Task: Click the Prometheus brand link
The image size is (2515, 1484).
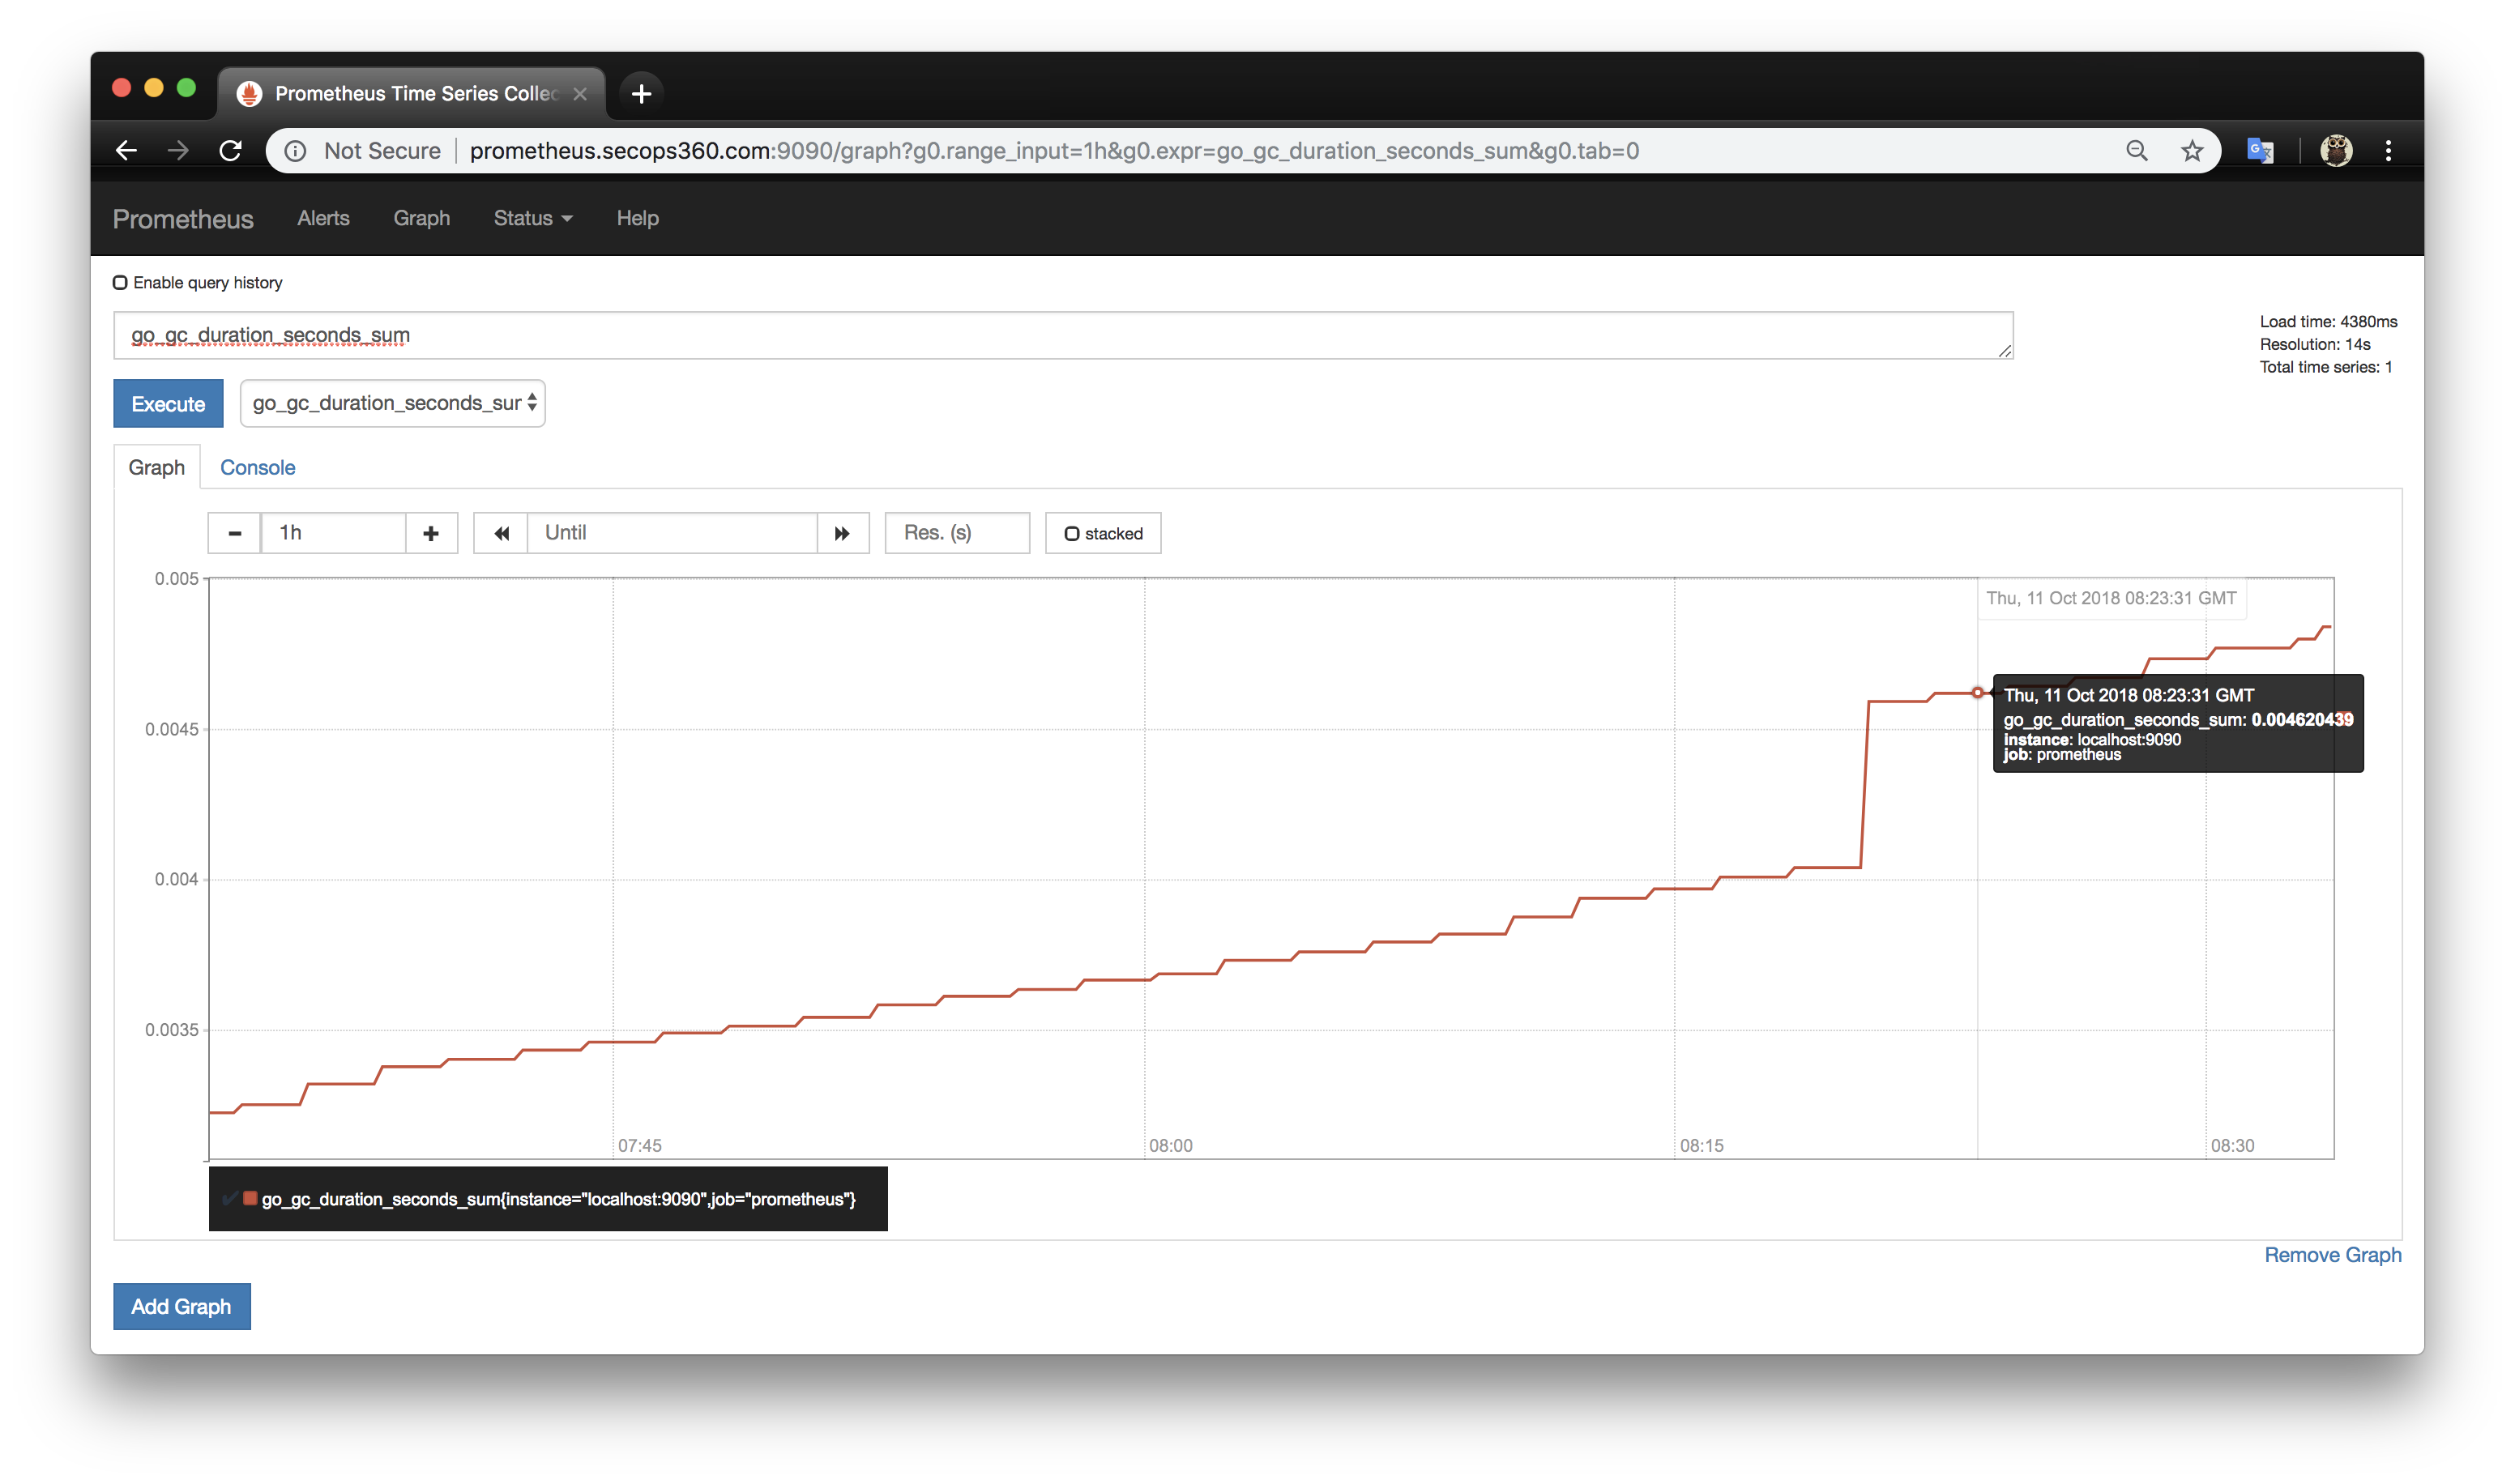Action: (183, 220)
